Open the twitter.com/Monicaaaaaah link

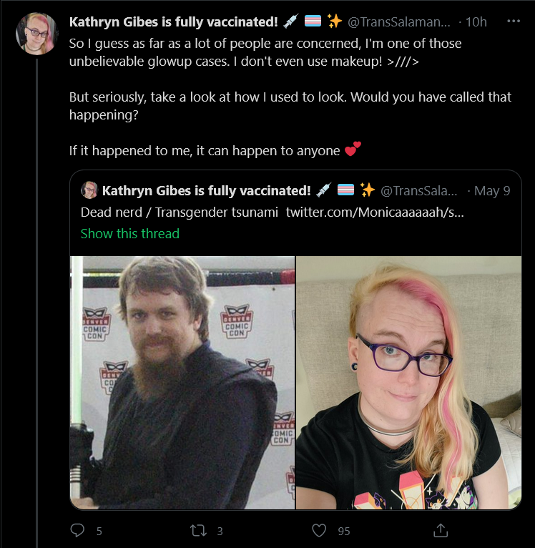tap(375, 212)
